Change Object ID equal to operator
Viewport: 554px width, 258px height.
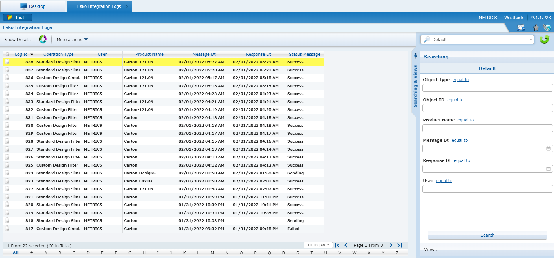(x=455, y=100)
